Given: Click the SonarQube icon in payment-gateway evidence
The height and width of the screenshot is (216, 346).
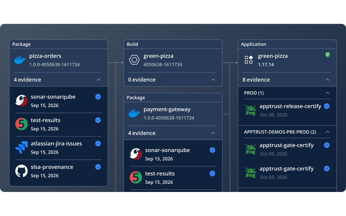Looking at the screenshot, I should [x=136, y=154].
